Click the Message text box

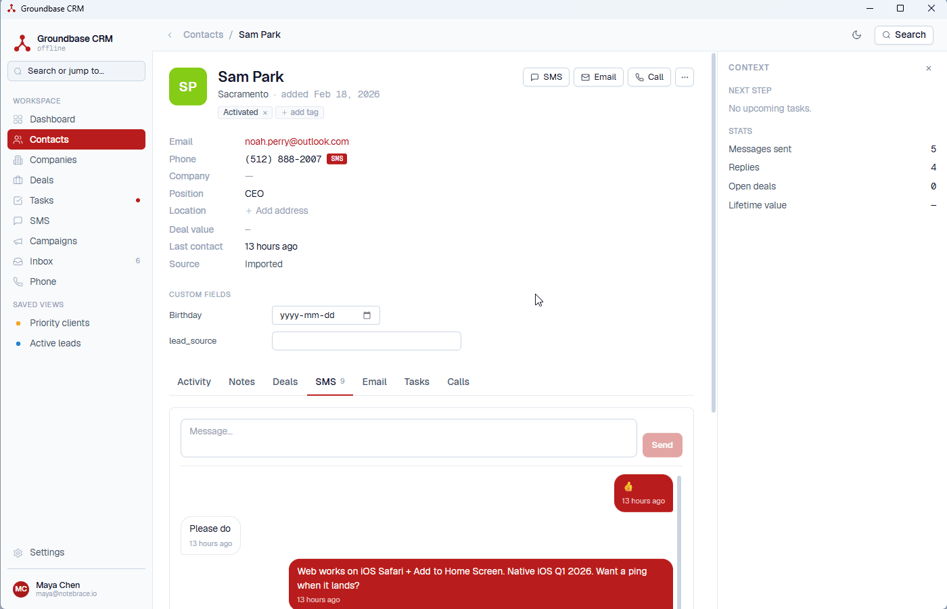pyautogui.click(x=409, y=438)
